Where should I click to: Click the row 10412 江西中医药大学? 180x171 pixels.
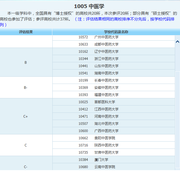pos(114,109)
